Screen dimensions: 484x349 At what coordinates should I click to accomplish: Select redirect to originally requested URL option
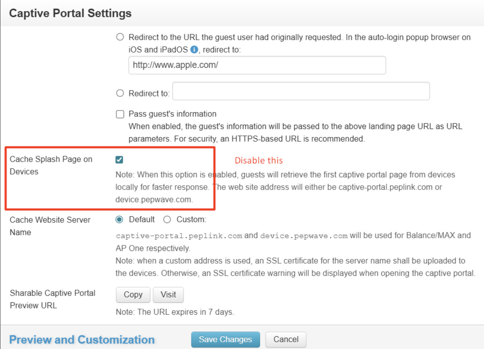point(120,37)
